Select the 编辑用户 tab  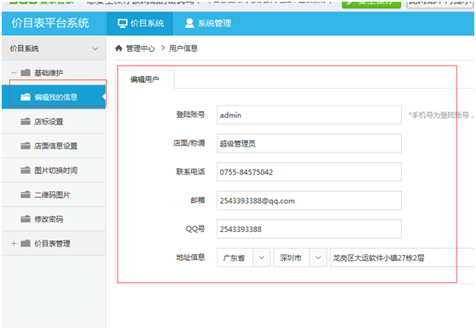point(144,79)
